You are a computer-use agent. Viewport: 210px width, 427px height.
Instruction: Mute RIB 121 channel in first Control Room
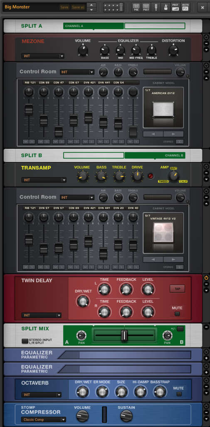[25, 142]
